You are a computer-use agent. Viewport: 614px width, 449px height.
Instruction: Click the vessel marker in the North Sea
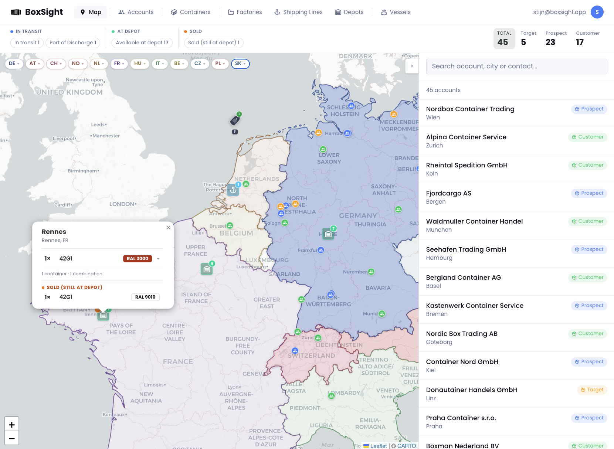point(235,120)
